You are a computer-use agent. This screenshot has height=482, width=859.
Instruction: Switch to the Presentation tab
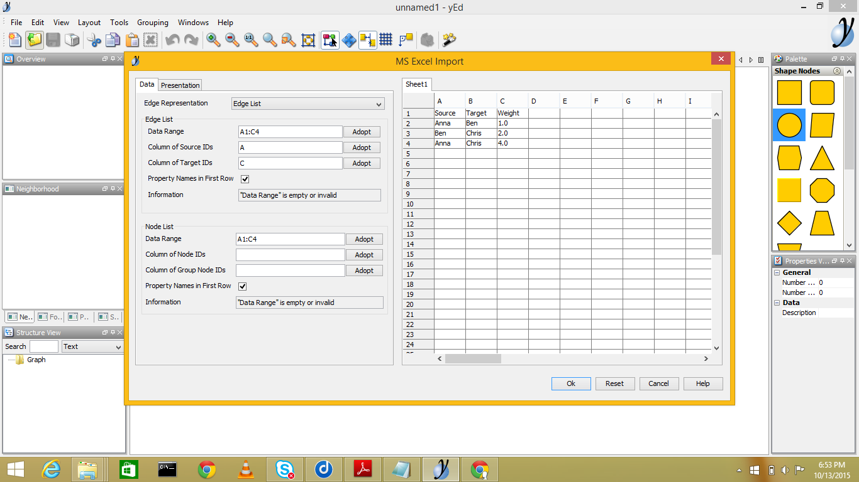[x=180, y=85]
